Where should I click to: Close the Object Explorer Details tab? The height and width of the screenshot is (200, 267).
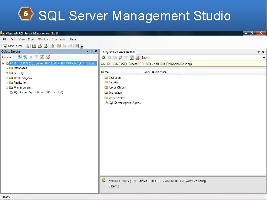pyautogui.click(x=263, y=52)
